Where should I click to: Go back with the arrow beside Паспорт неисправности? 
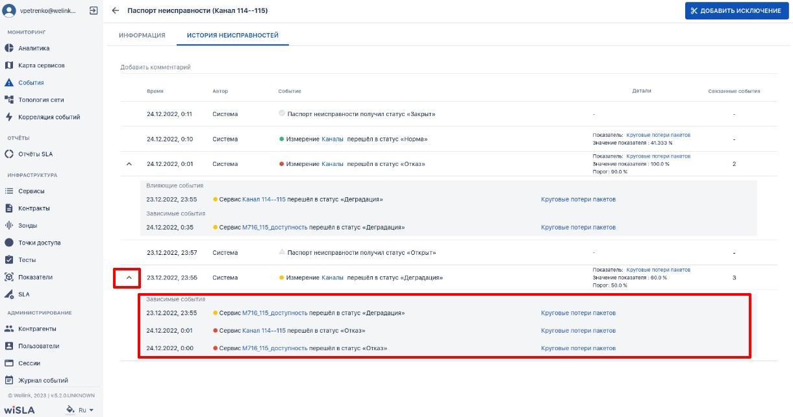click(116, 11)
